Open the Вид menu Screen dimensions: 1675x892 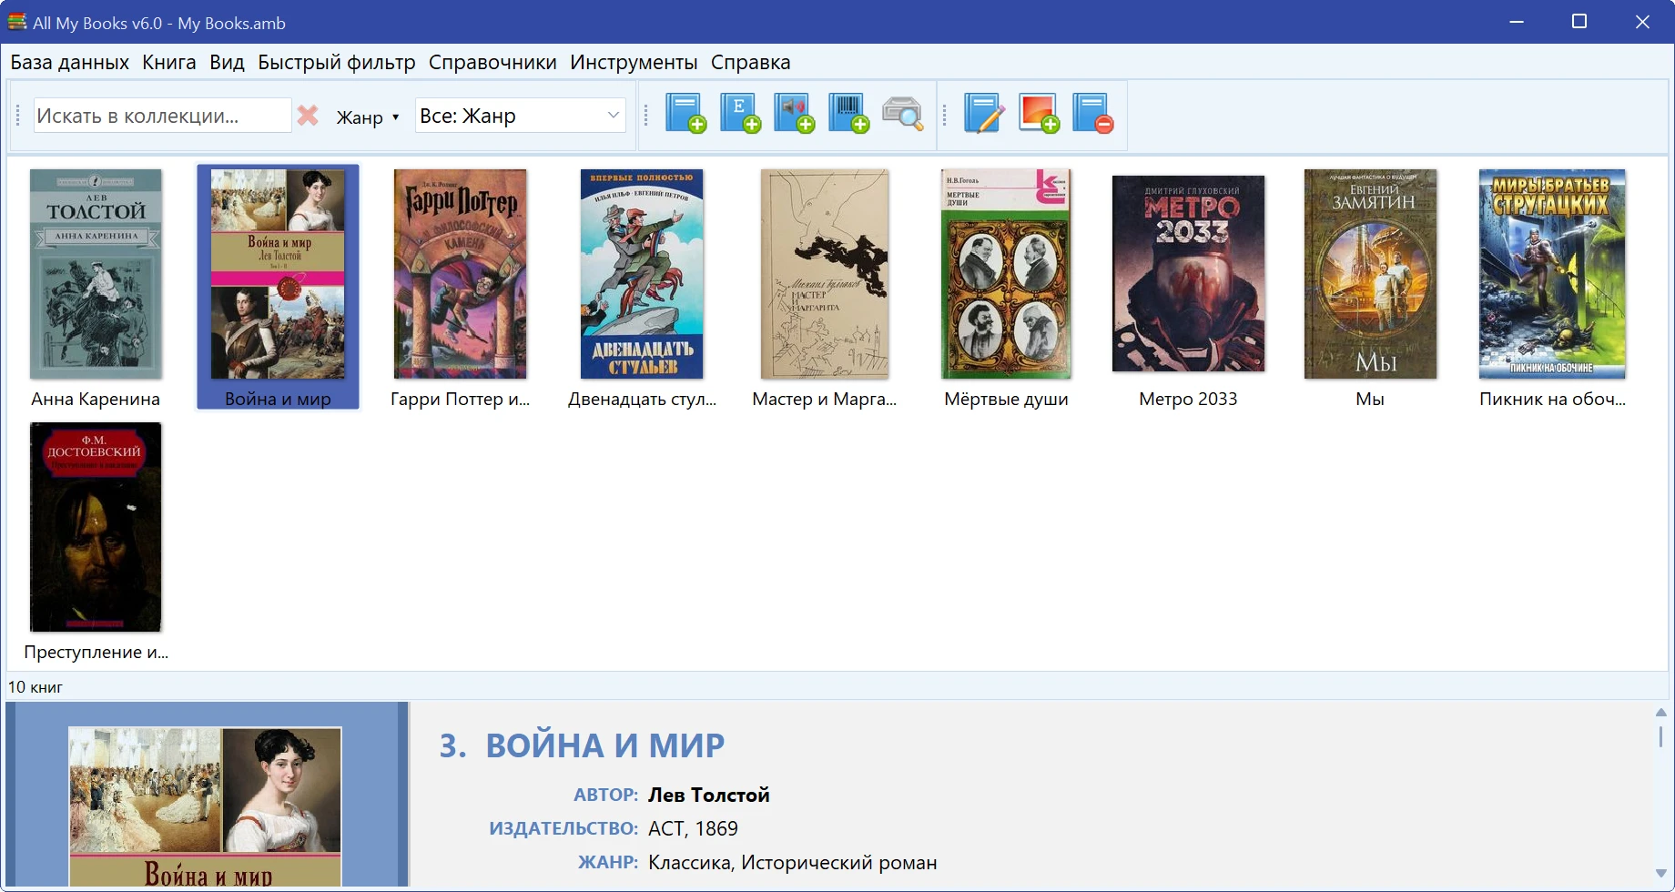pos(227,63)
